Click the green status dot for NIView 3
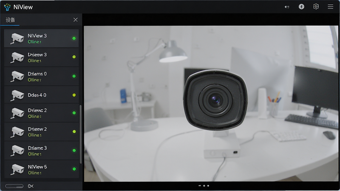Image resolution: width=340 pixels, height=191 pixels. 74,38
